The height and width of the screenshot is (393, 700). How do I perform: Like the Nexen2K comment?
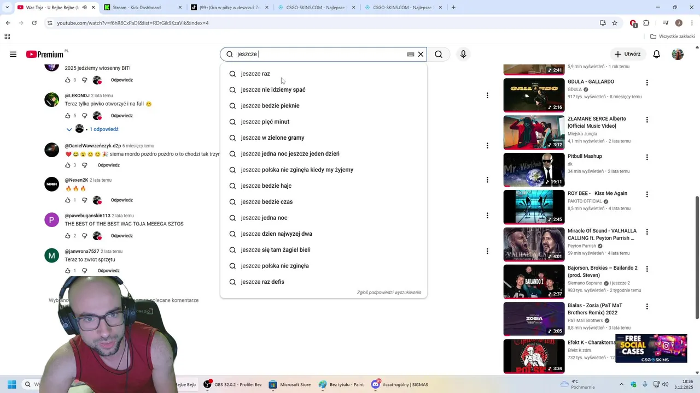tap(68, 200)
